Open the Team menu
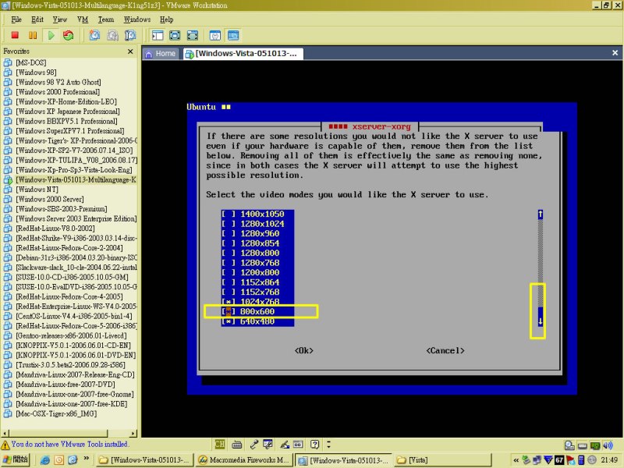The height and width of the screenshot is (468, 624). (x=106, y=19)
